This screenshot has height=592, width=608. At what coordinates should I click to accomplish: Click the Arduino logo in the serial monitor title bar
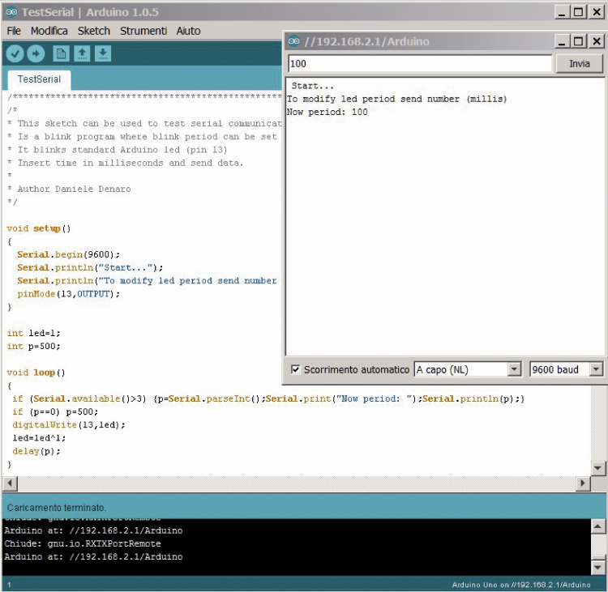coord(294,41)
